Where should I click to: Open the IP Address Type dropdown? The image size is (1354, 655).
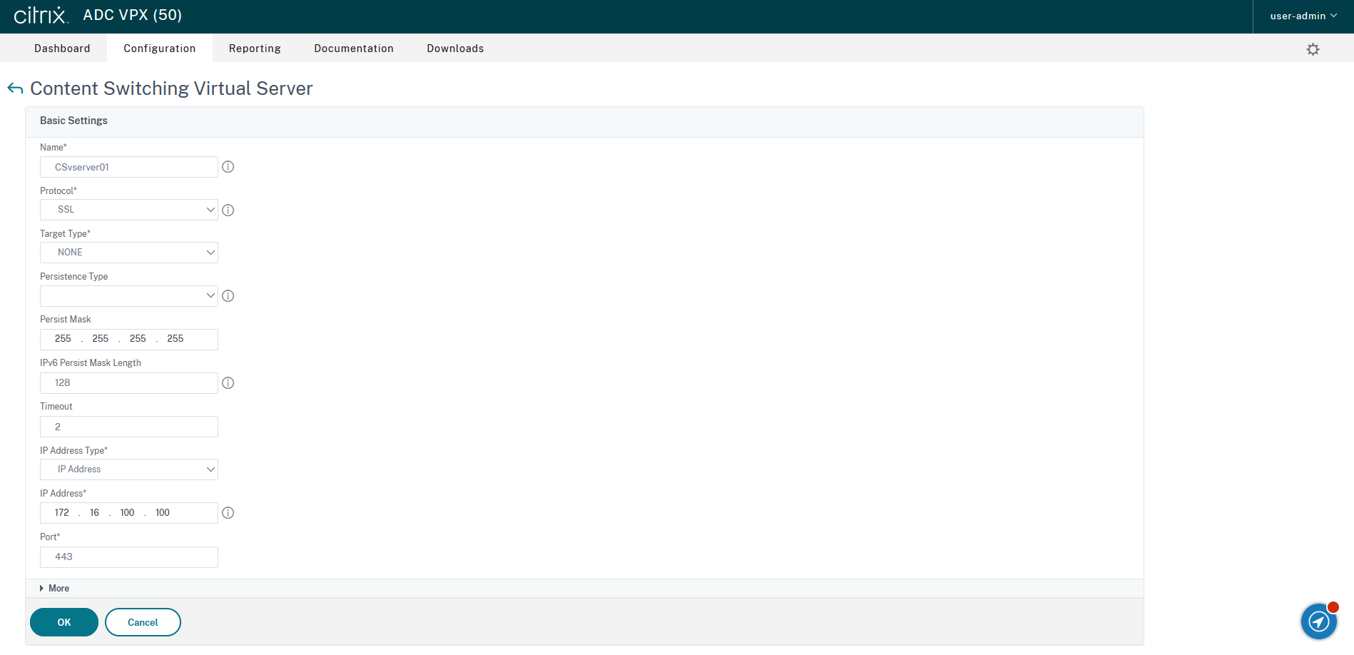(129, 469)
